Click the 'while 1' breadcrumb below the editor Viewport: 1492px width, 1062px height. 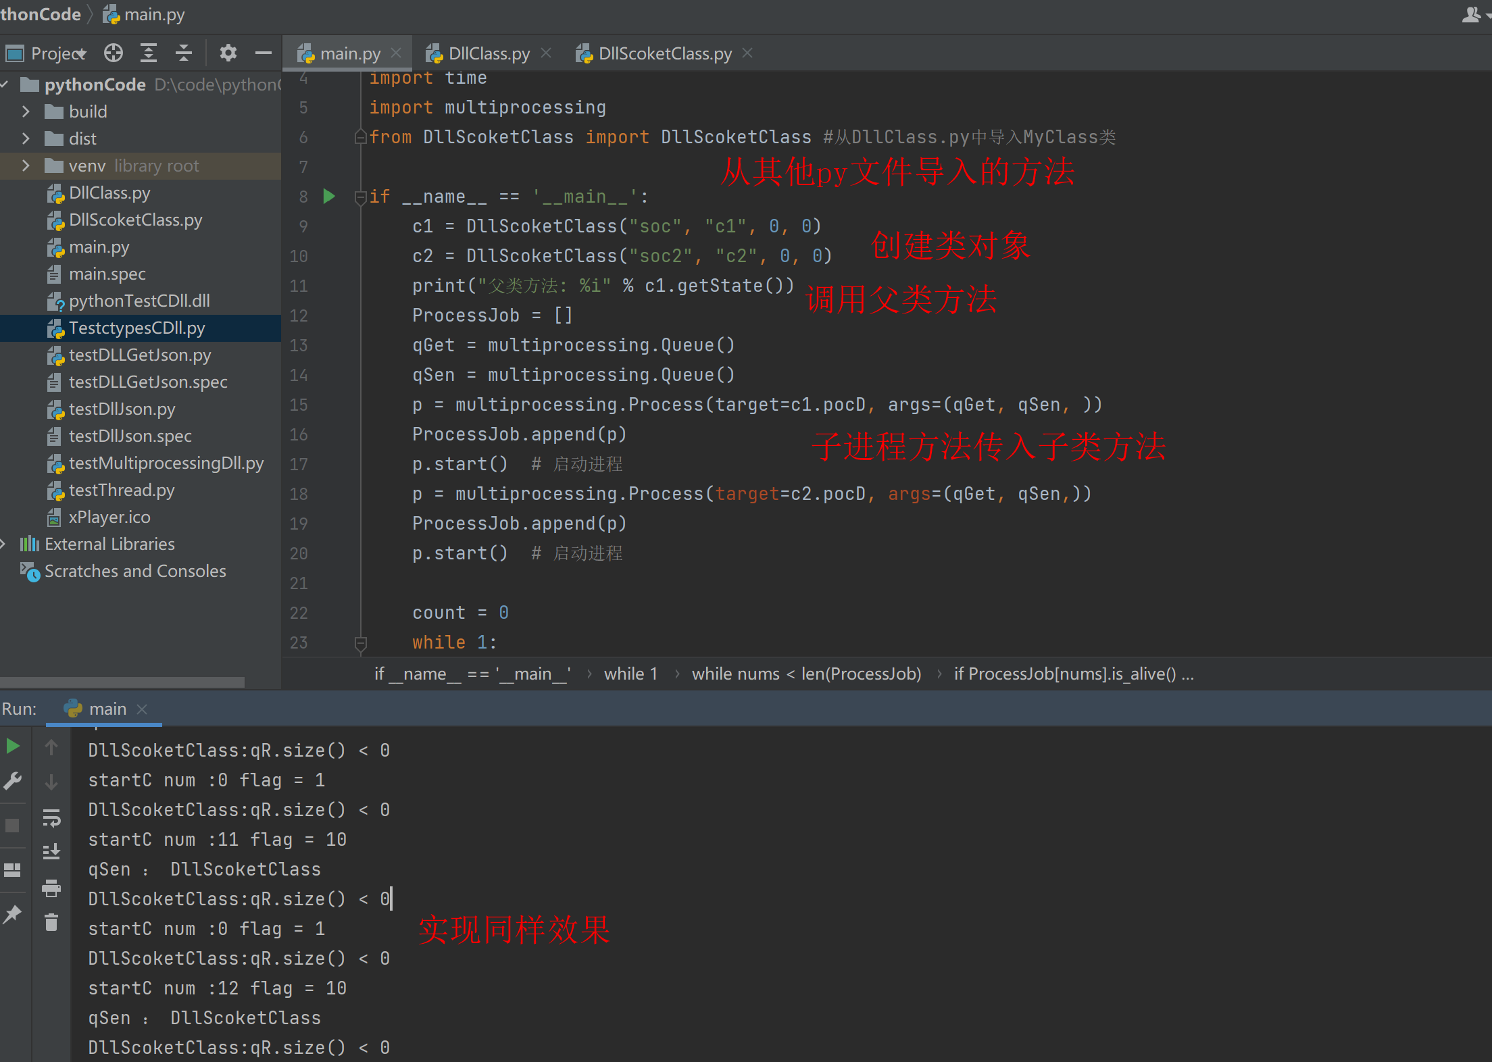[x=630, y=673]
